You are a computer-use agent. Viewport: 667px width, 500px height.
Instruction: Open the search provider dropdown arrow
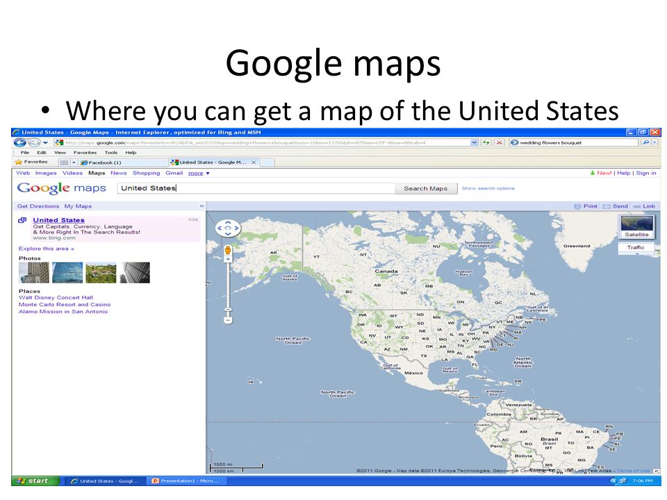(654, 143)
